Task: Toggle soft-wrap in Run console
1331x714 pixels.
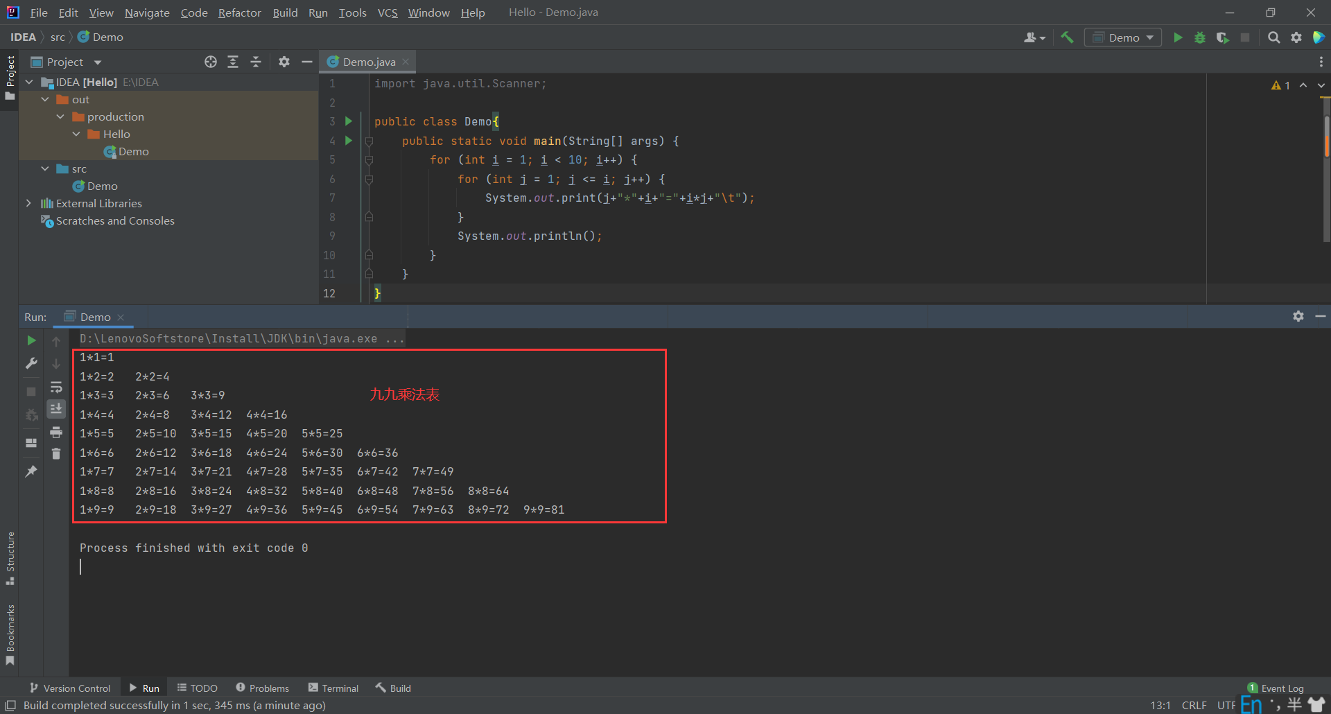Action: point(56,387)
